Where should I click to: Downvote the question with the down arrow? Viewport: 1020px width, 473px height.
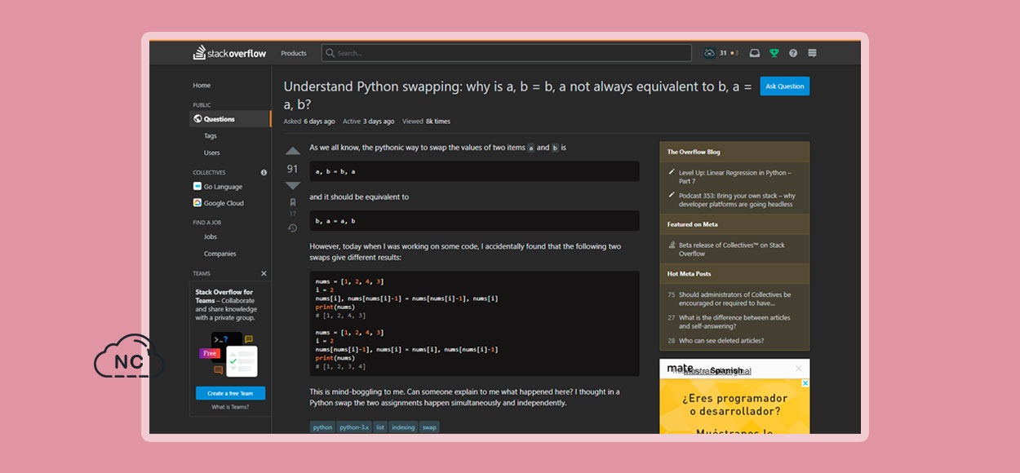click(293, 186)
